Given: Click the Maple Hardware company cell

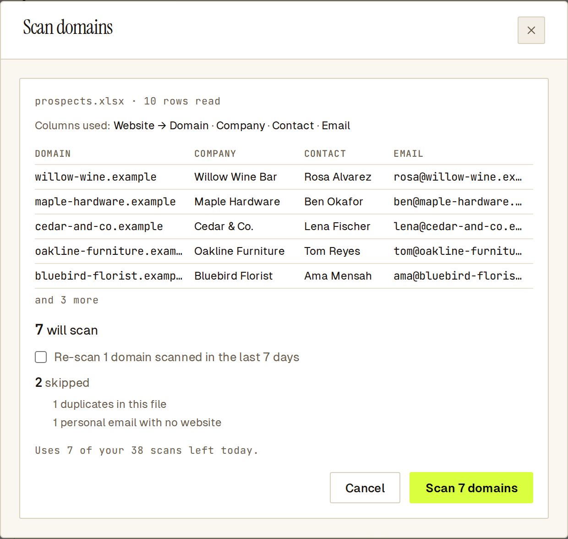Looking at the screenshot, I should point(237,202).
